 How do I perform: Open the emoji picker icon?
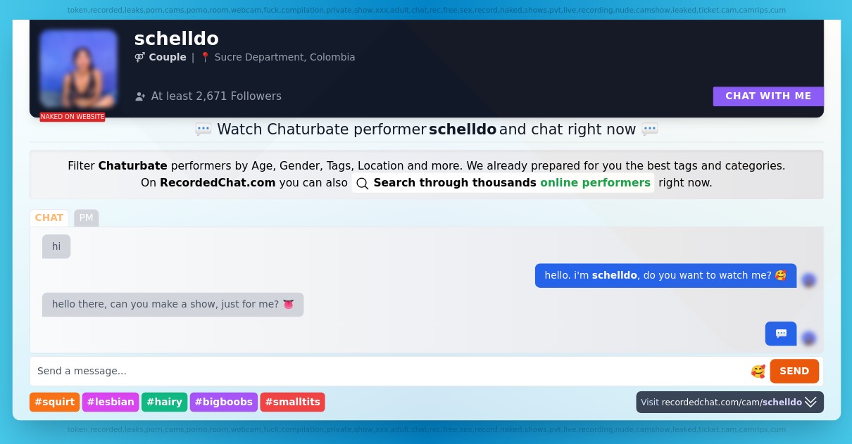point(758,371)
